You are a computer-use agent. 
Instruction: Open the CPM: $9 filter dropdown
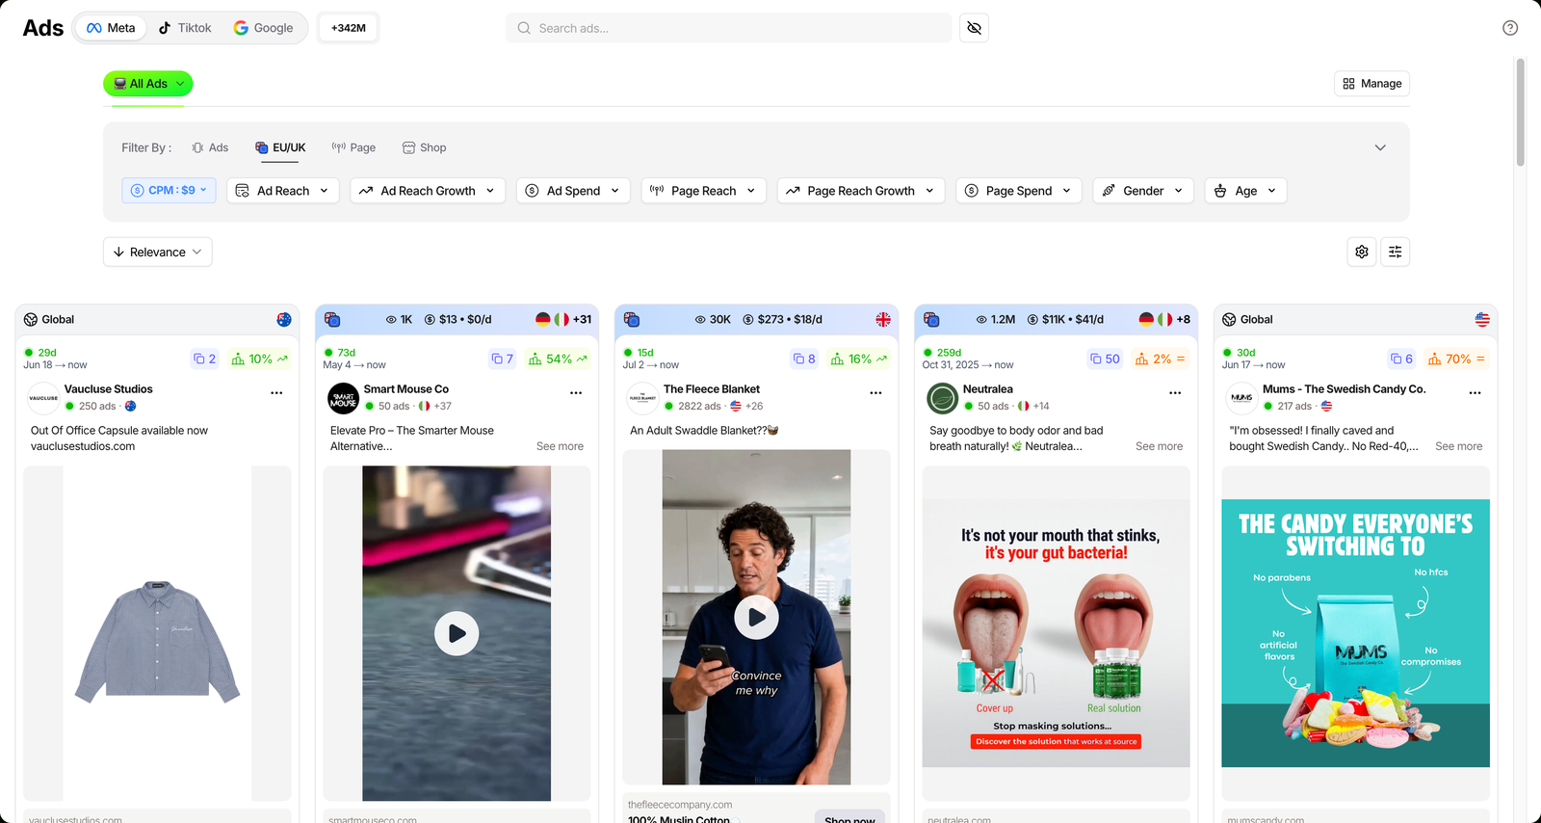169,191
